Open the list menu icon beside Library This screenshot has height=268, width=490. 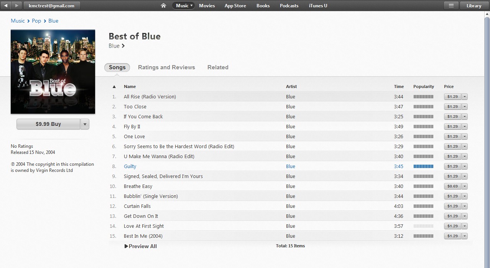click(451, 6)
